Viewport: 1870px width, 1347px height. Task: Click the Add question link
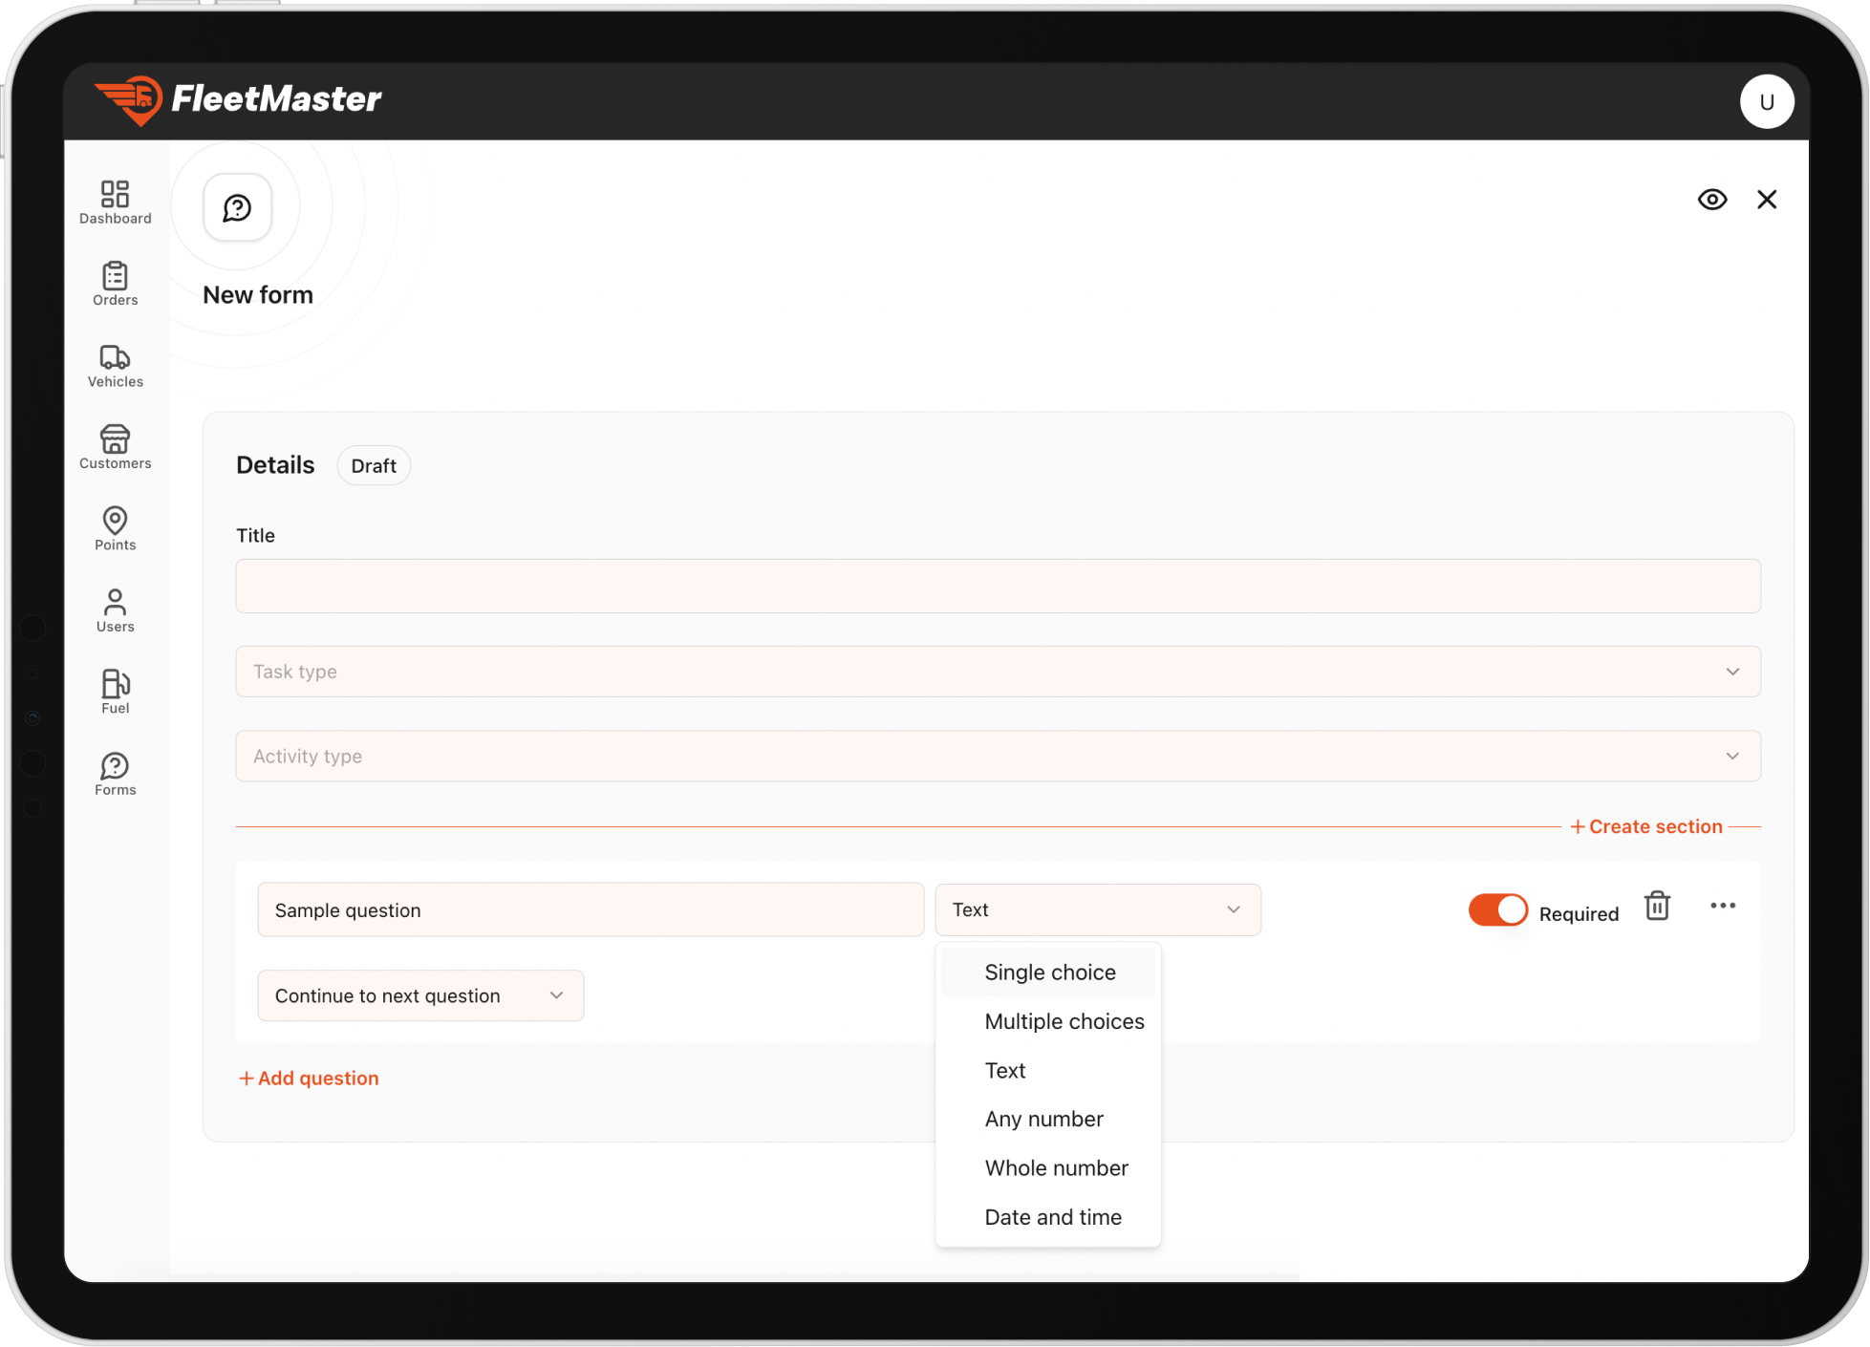tap(309, 1078)
